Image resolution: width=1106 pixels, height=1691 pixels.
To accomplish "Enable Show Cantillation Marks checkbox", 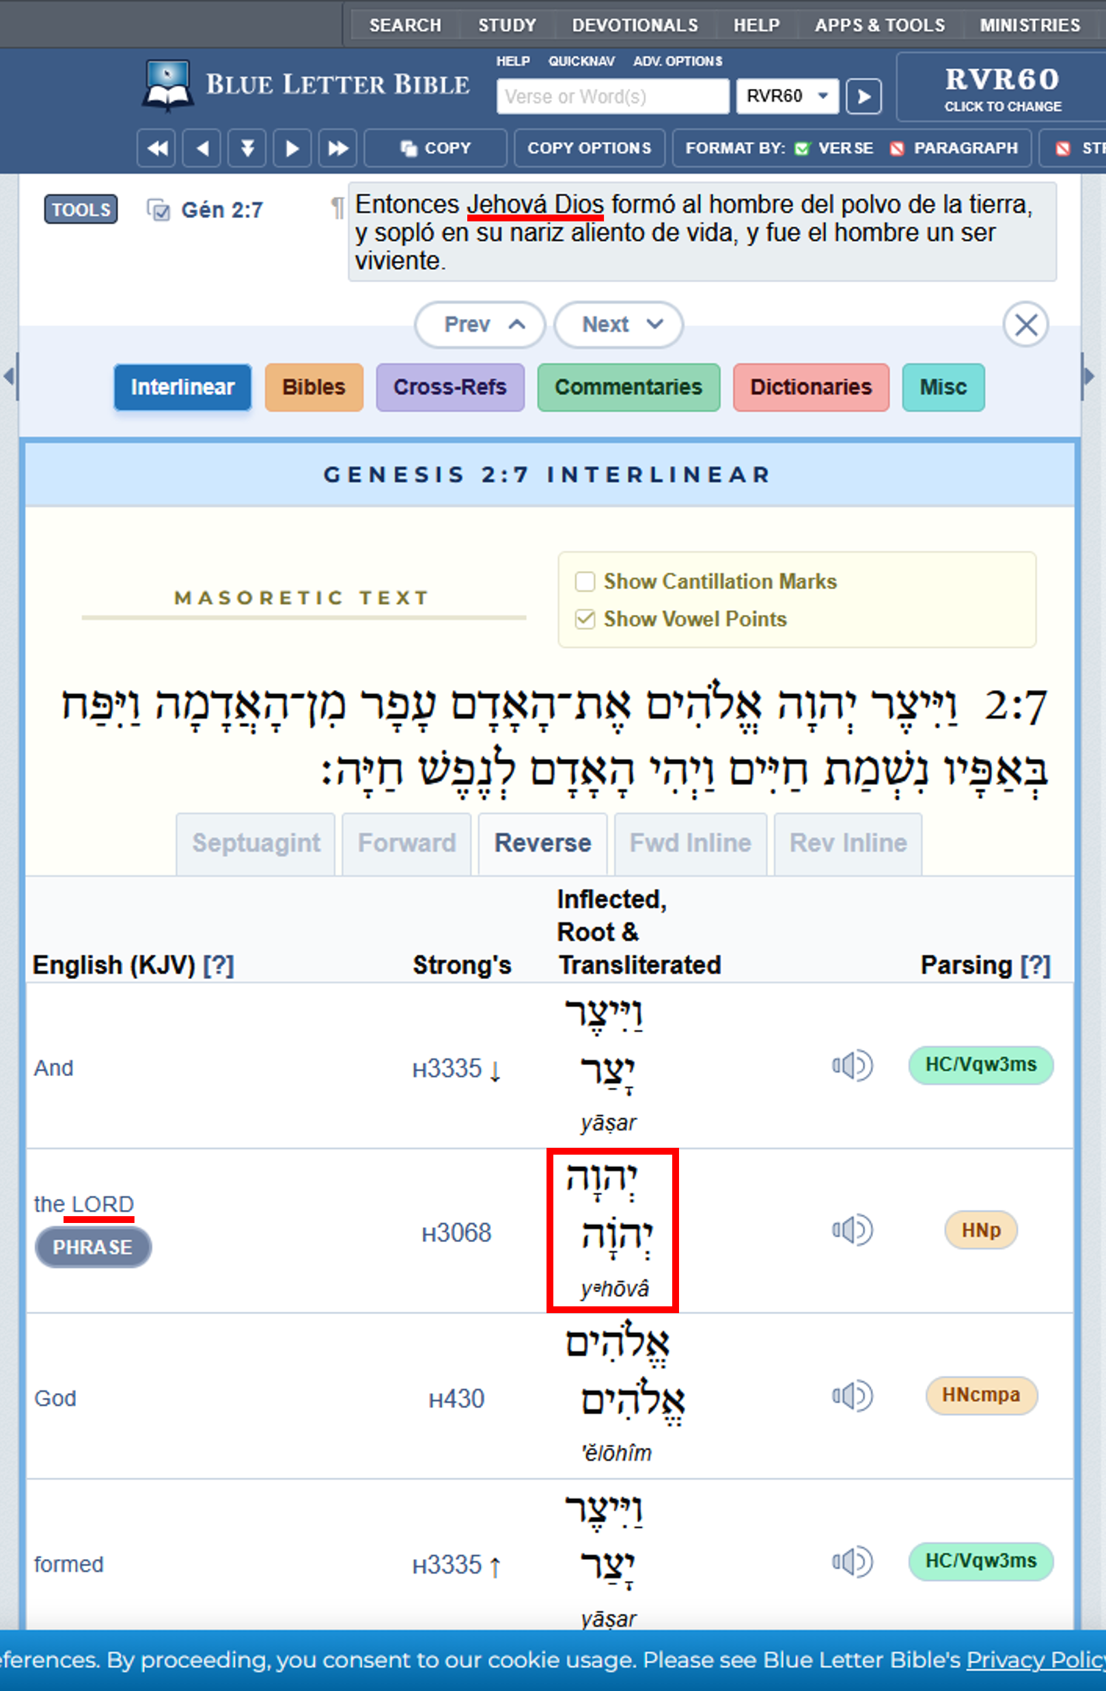I will coord(585,581).
